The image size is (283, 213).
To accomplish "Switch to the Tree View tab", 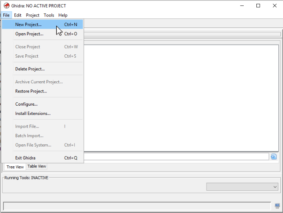I will pos(15,167).
